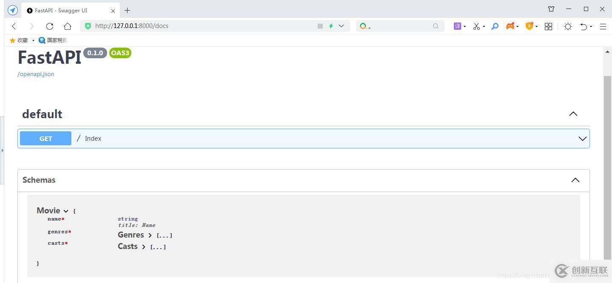
Task: Open a new tab with plus button
Action: (x=127, y=10)
